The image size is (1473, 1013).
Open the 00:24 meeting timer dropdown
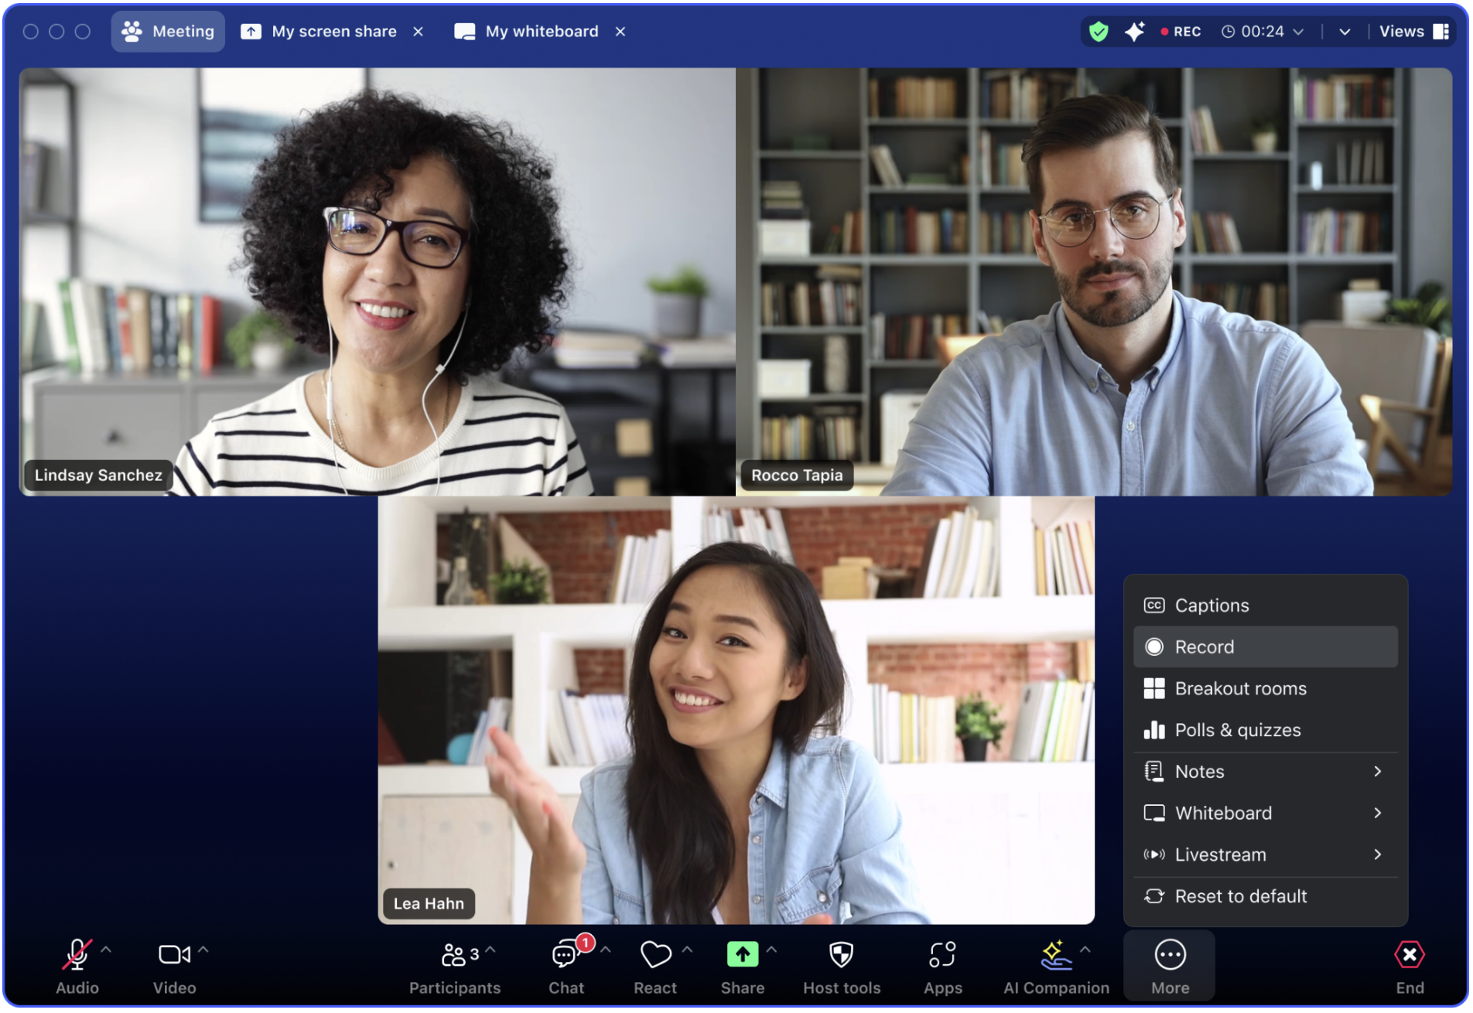click(1263, 32)
